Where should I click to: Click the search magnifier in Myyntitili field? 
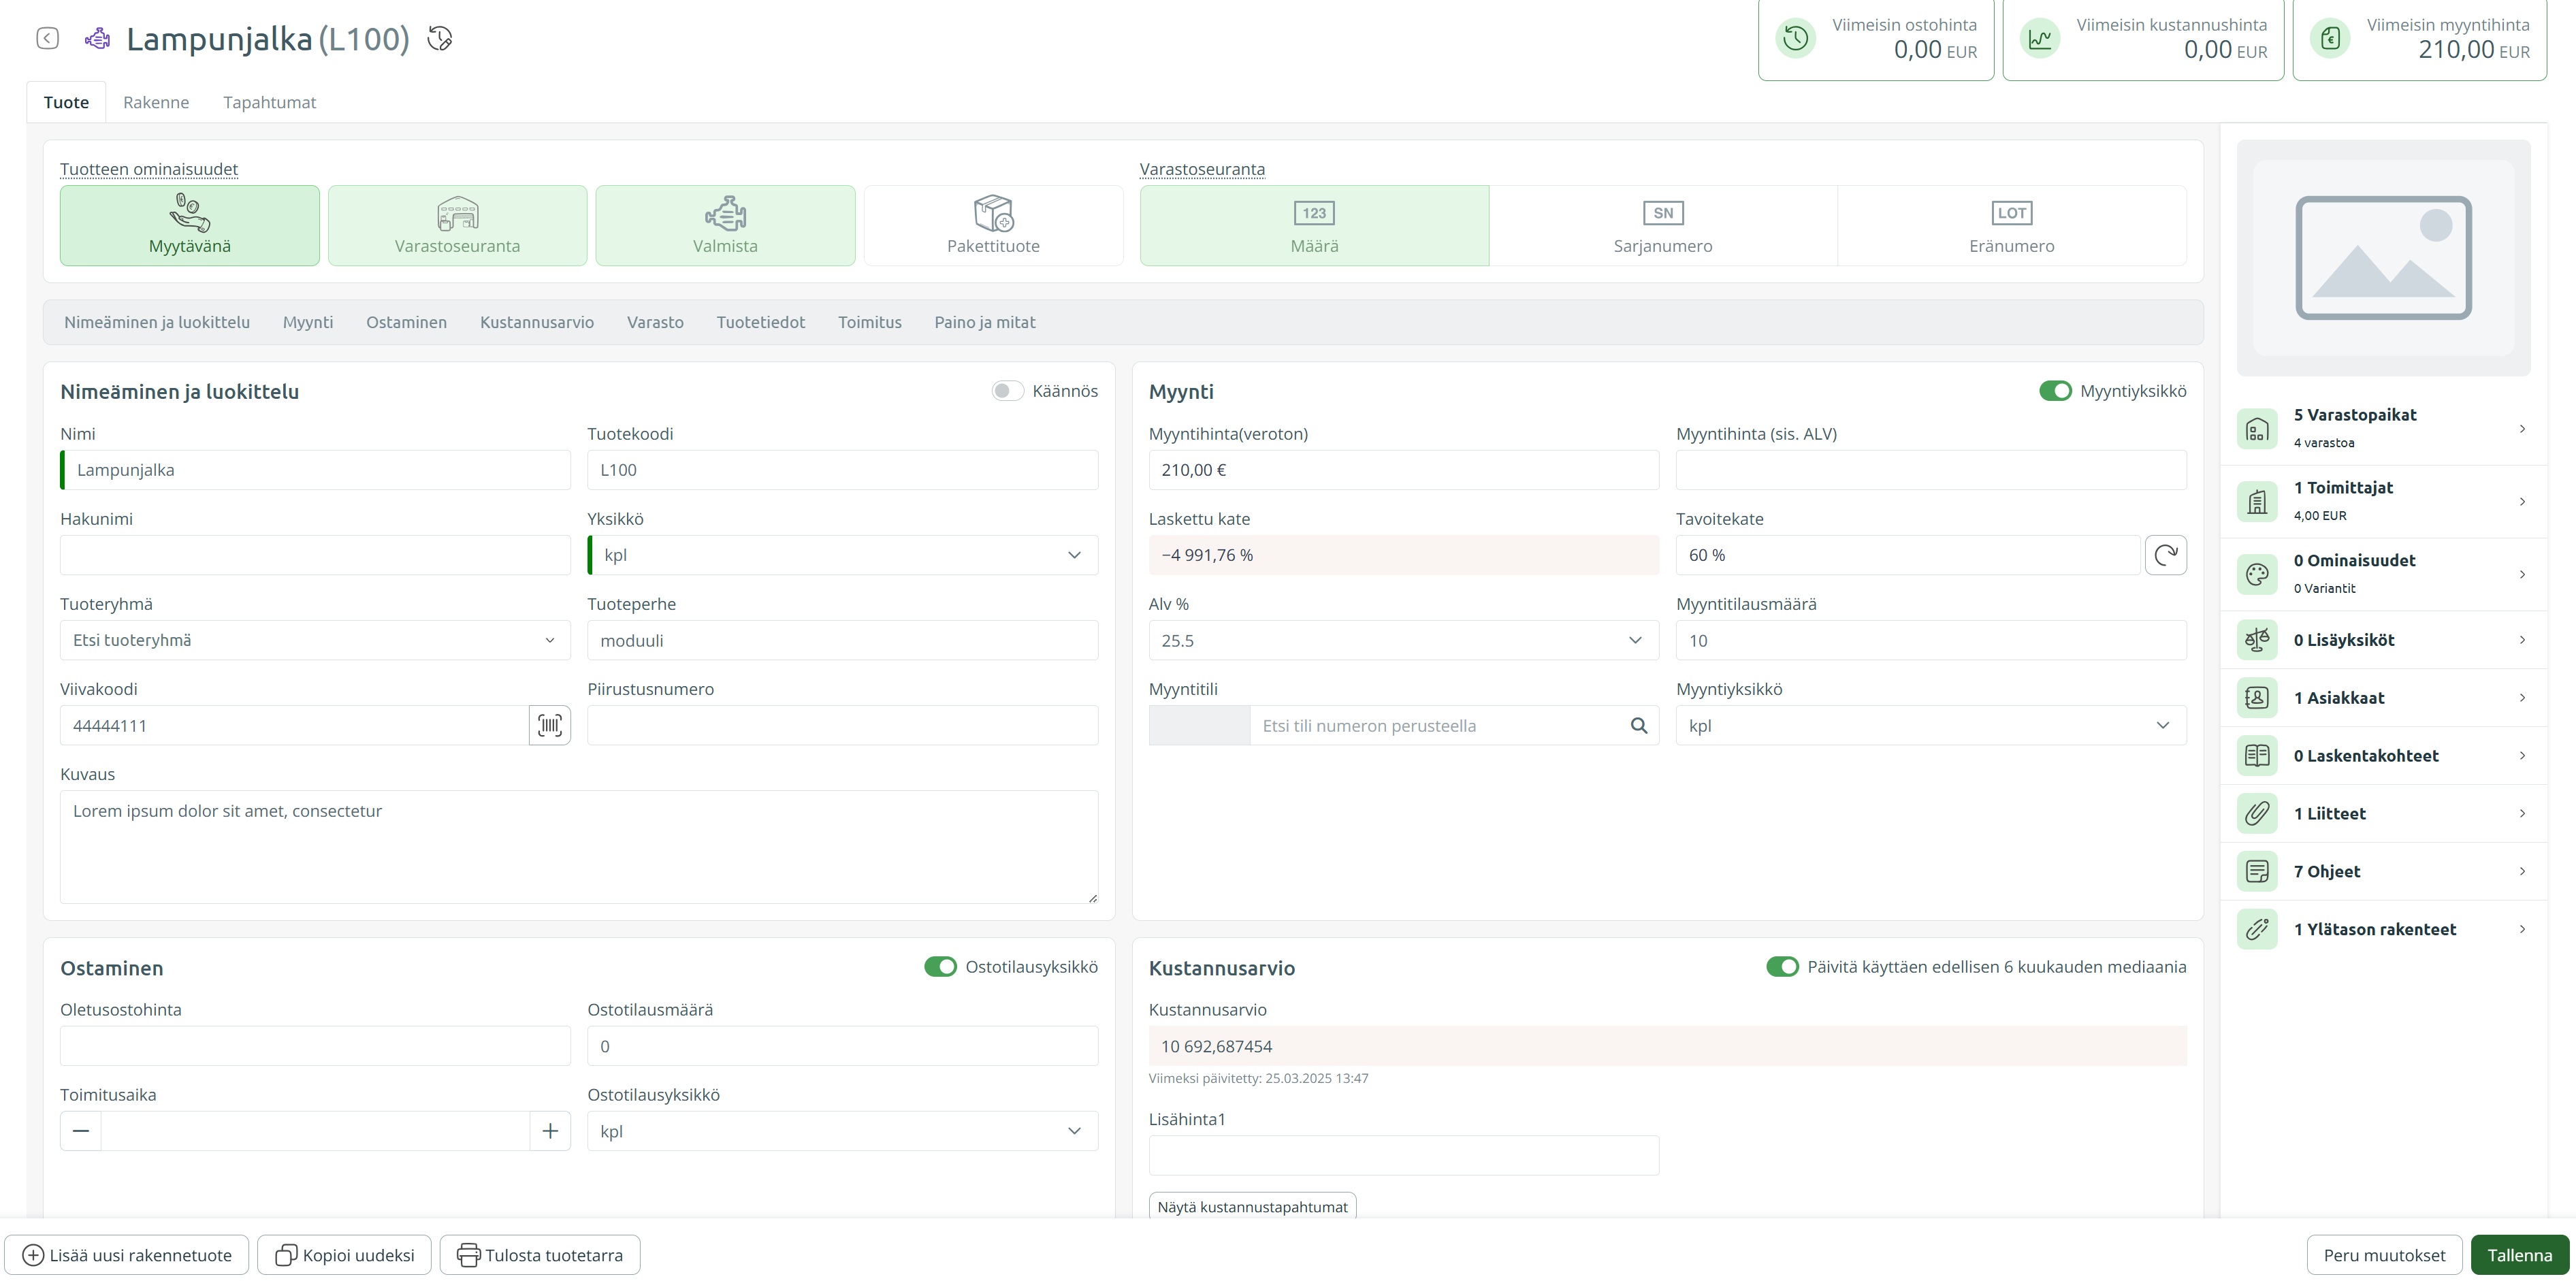click(x=1639, y=726)
